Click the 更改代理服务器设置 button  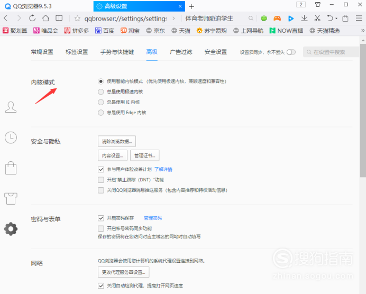click(x=123, y=272)
